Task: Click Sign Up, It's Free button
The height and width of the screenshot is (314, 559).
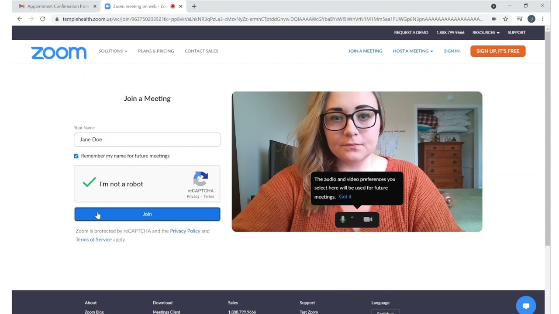Action: pos(498,51)
